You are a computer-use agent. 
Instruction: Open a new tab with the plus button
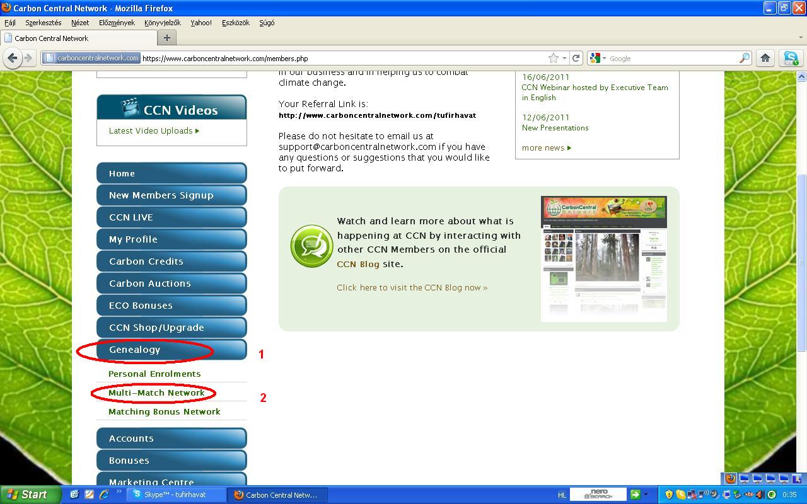pos(166,38)
